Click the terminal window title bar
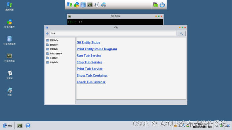Screen dimensions: 232x130 115,16
